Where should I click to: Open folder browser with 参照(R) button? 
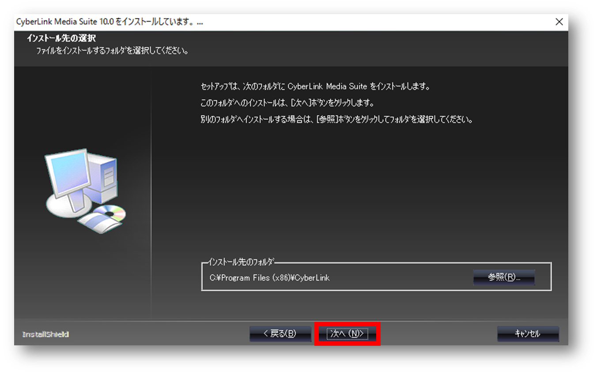pos(504,277)
